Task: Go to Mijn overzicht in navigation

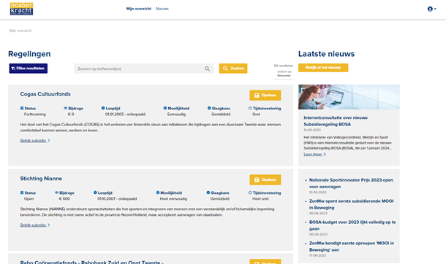Action: click(138, 9)
